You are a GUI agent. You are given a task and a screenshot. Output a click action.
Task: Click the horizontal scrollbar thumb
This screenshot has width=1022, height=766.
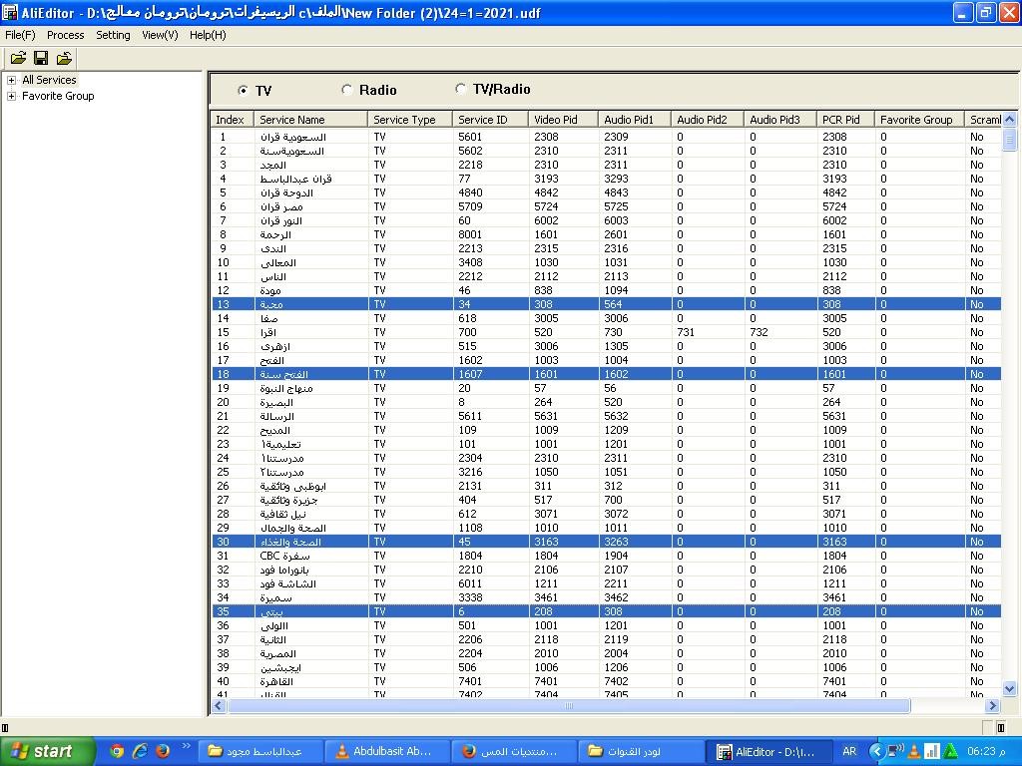click(569, 706)
